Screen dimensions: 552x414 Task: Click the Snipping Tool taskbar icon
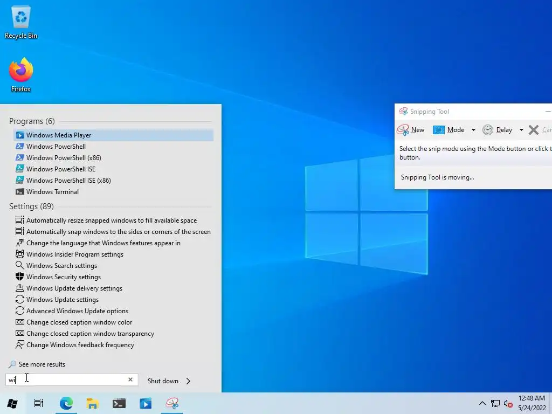click(172, 403)
